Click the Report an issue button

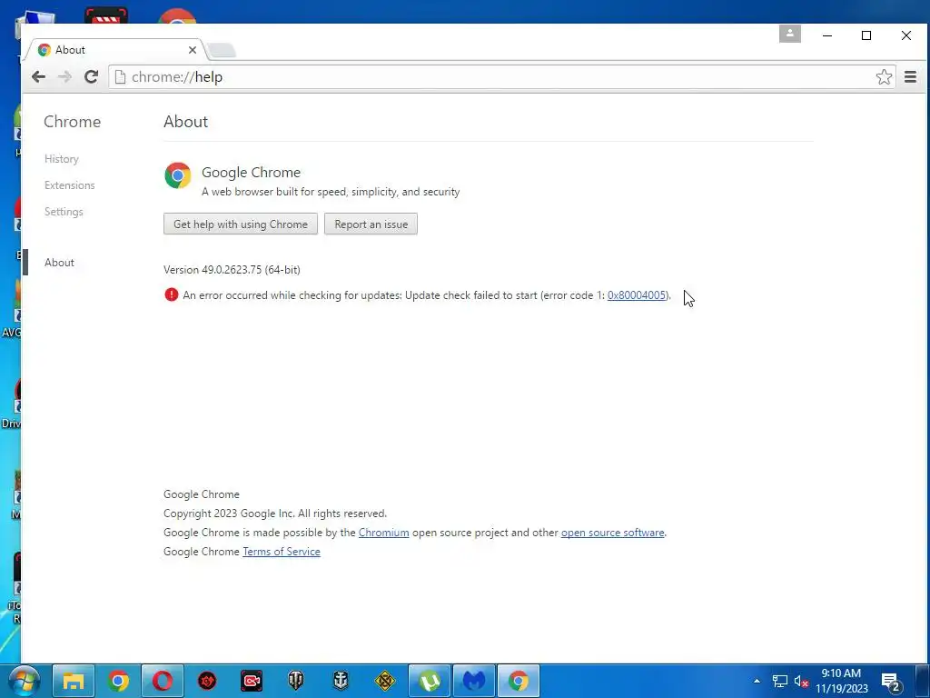pos(371,224)
